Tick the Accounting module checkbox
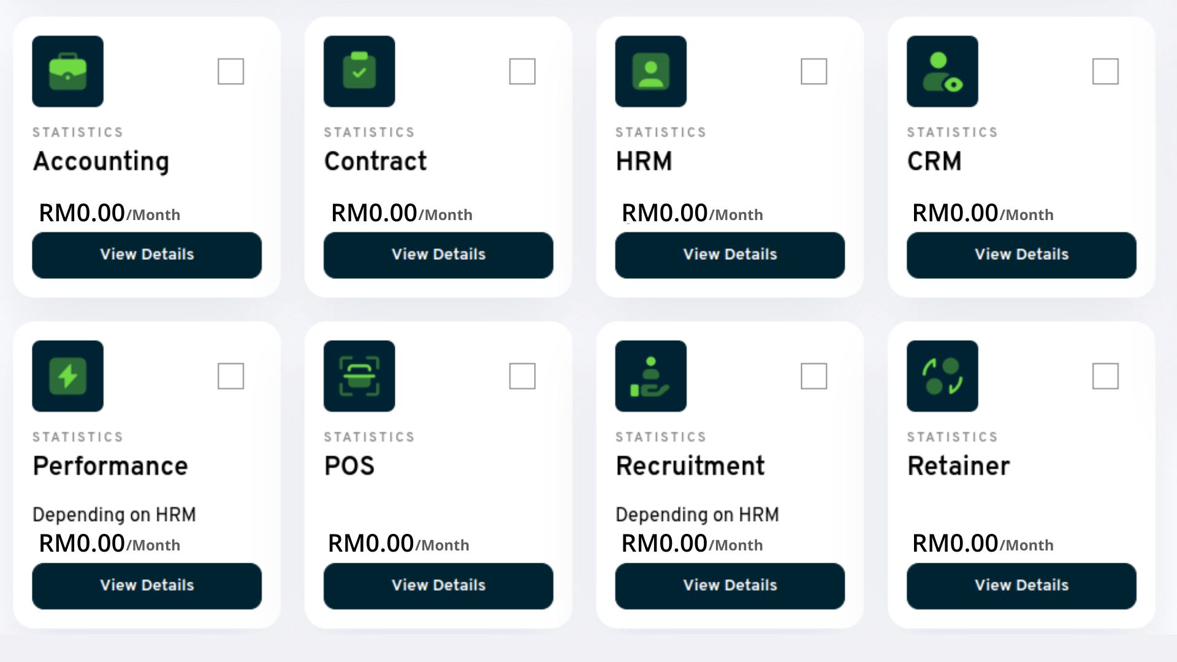The height and width of the screenshot is (662, 1177). 230,71
